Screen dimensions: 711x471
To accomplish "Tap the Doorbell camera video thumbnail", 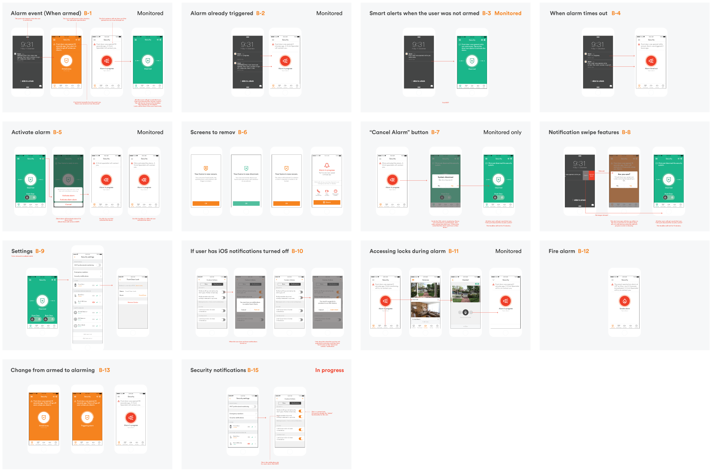I will click(x=425, y=290).
